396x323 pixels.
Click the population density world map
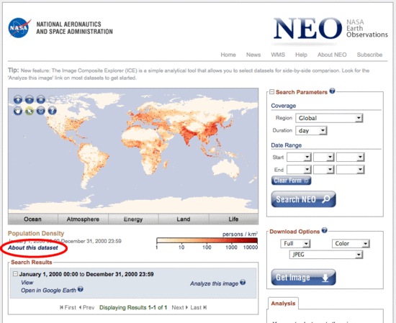pos(133,150)
